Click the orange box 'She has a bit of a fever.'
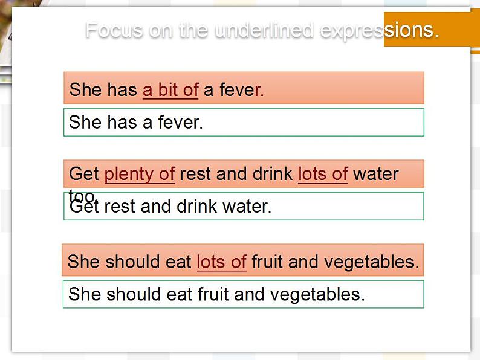The width and height of the screenshot is (480, 360). [244, 88]
